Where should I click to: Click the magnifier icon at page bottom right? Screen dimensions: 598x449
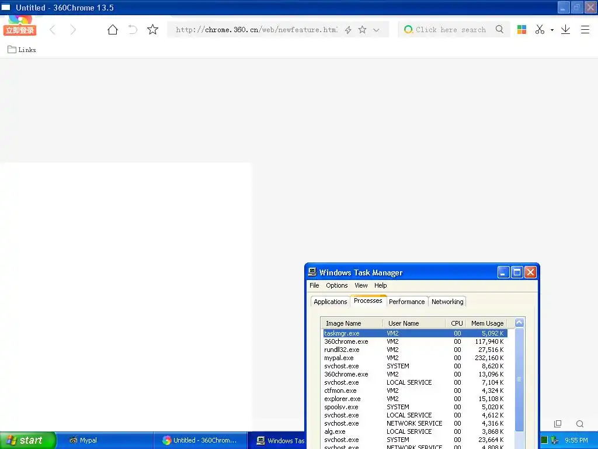(580, 423)
